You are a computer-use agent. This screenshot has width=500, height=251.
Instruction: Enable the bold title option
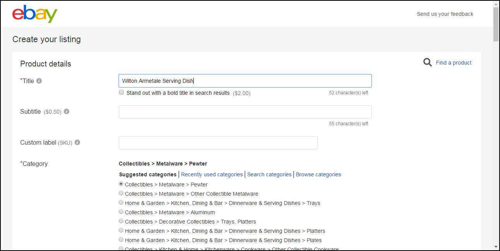tap(121, 92)
